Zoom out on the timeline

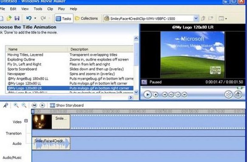pyautogui.click(x=24, y=105)
